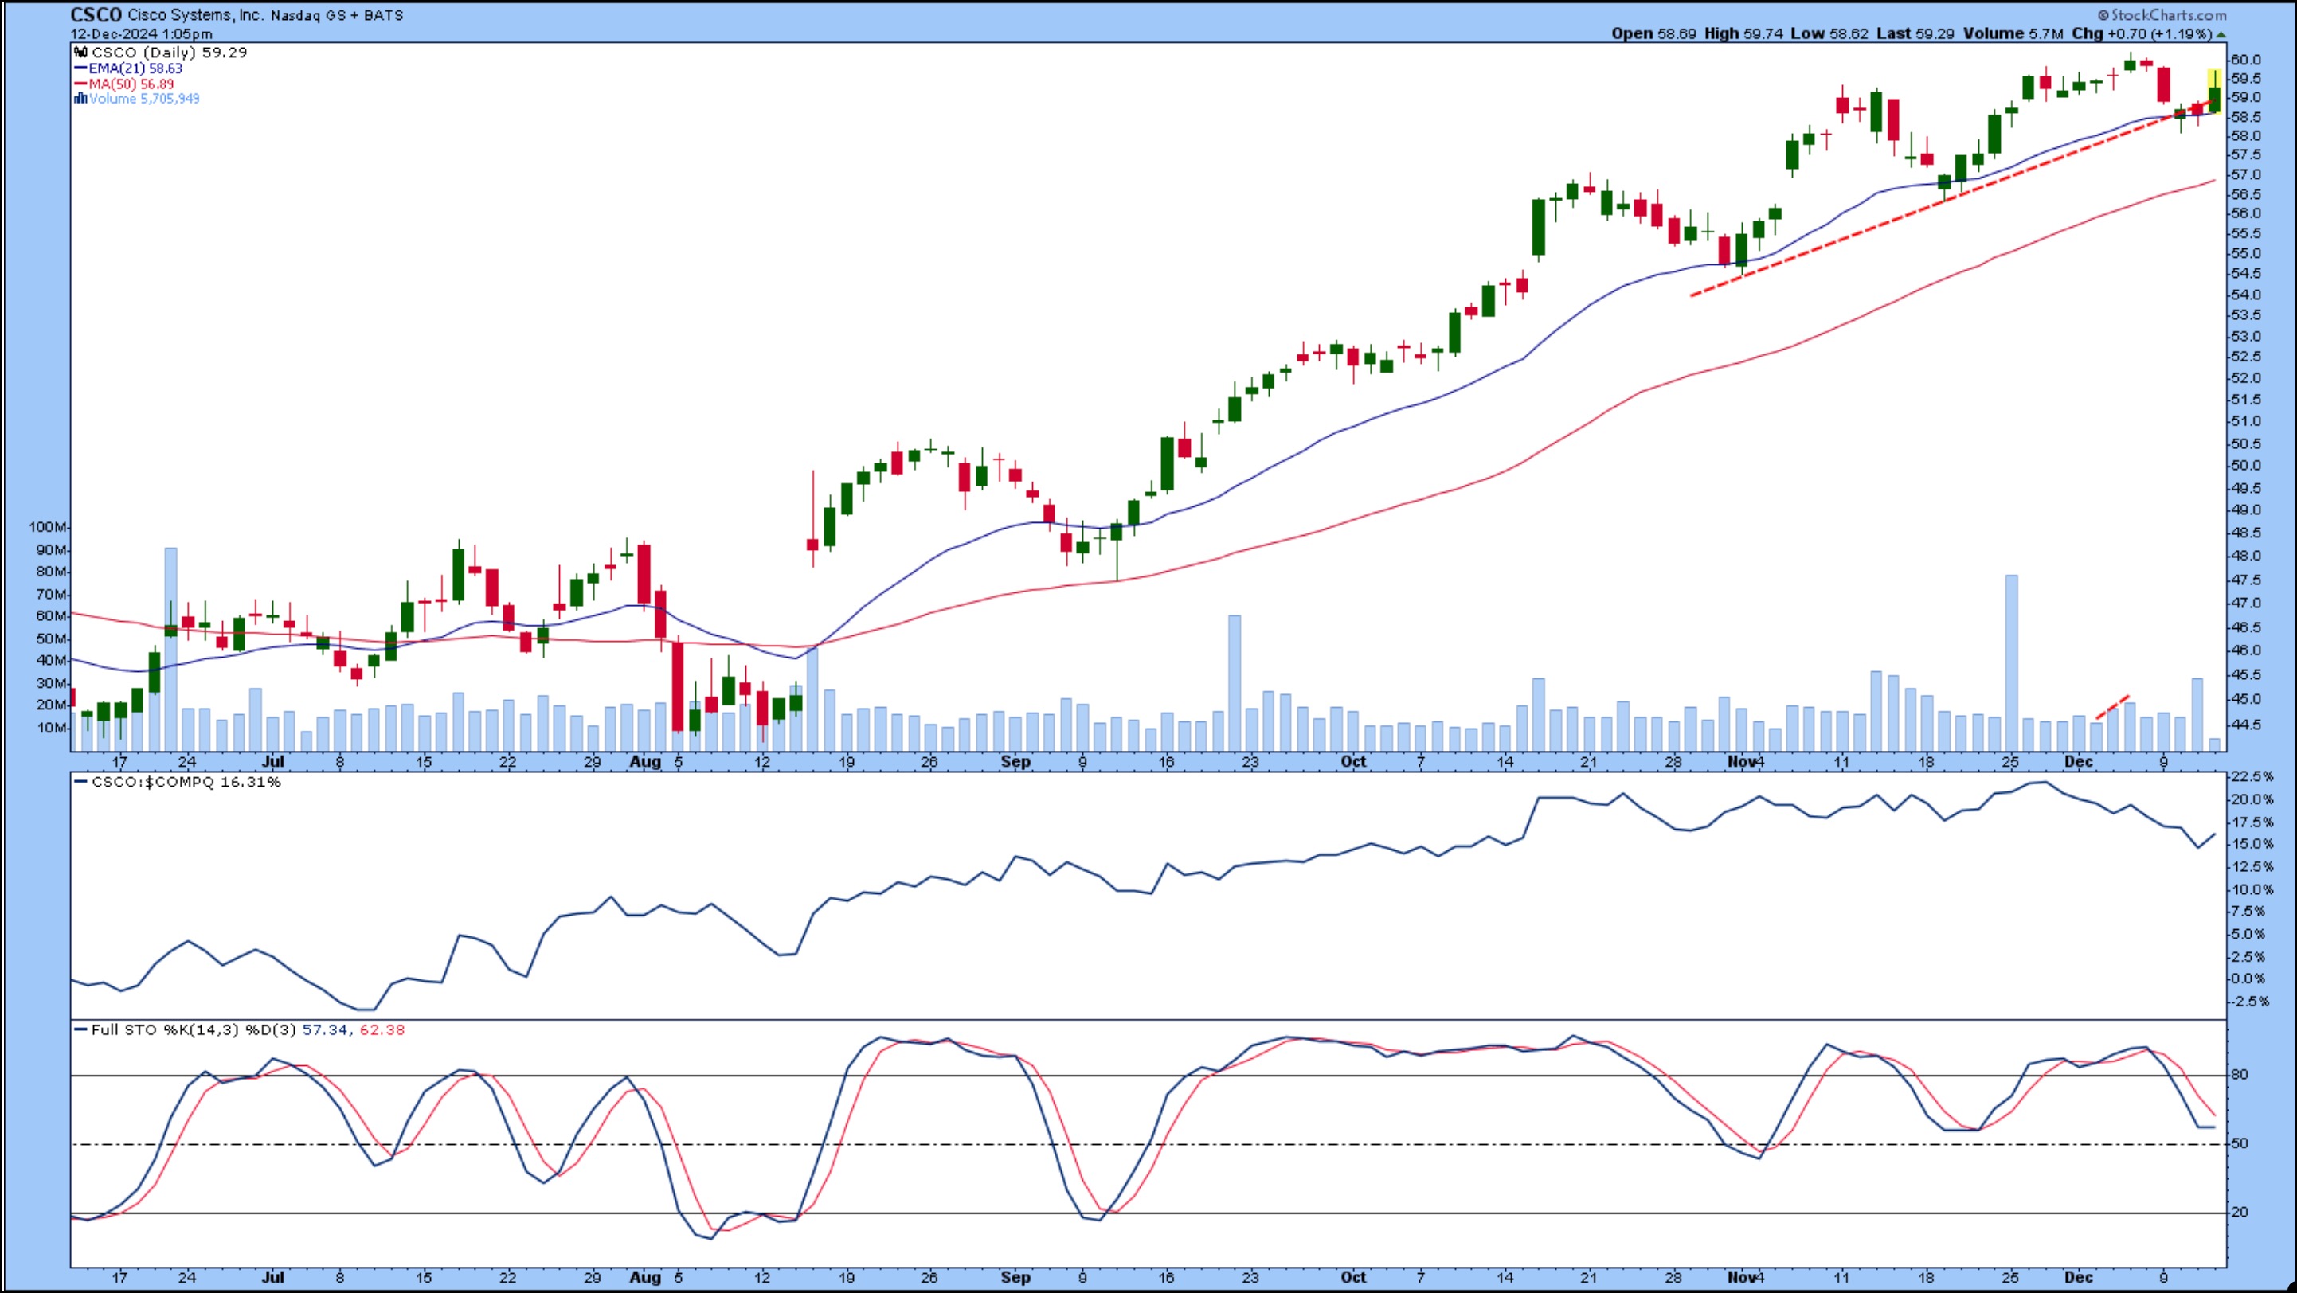Click the Open 58.69 value in the header
The image size is (2297, 1293).
[1654, 34]
